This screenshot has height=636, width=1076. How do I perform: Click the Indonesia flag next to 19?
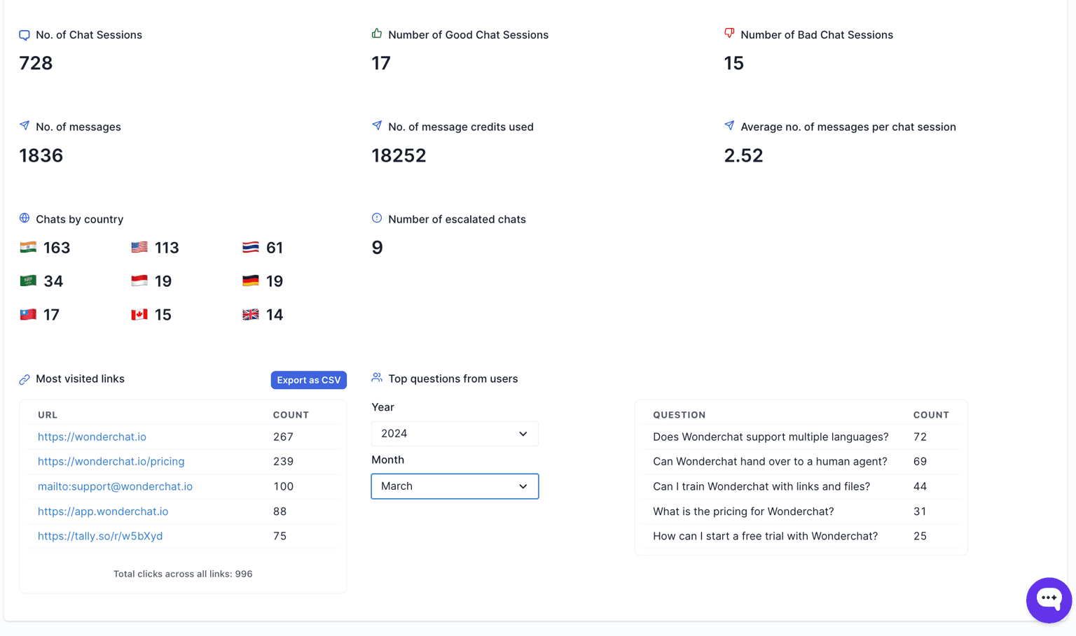[139, 281]
